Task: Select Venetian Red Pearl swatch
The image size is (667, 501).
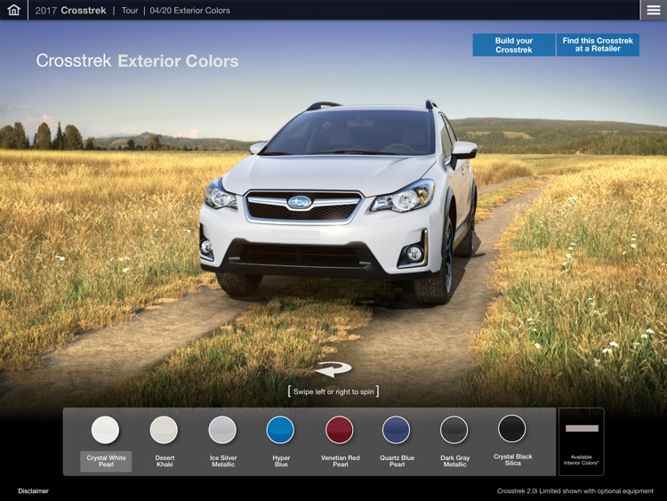Action: coord(339,430)
